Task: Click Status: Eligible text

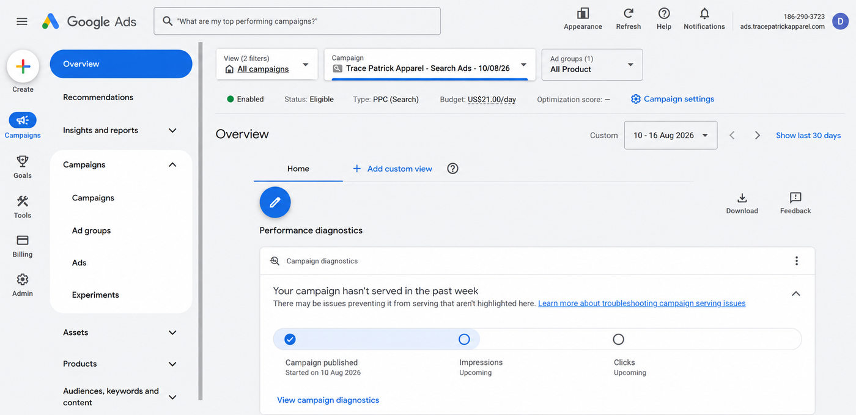Action: [309, 99]
